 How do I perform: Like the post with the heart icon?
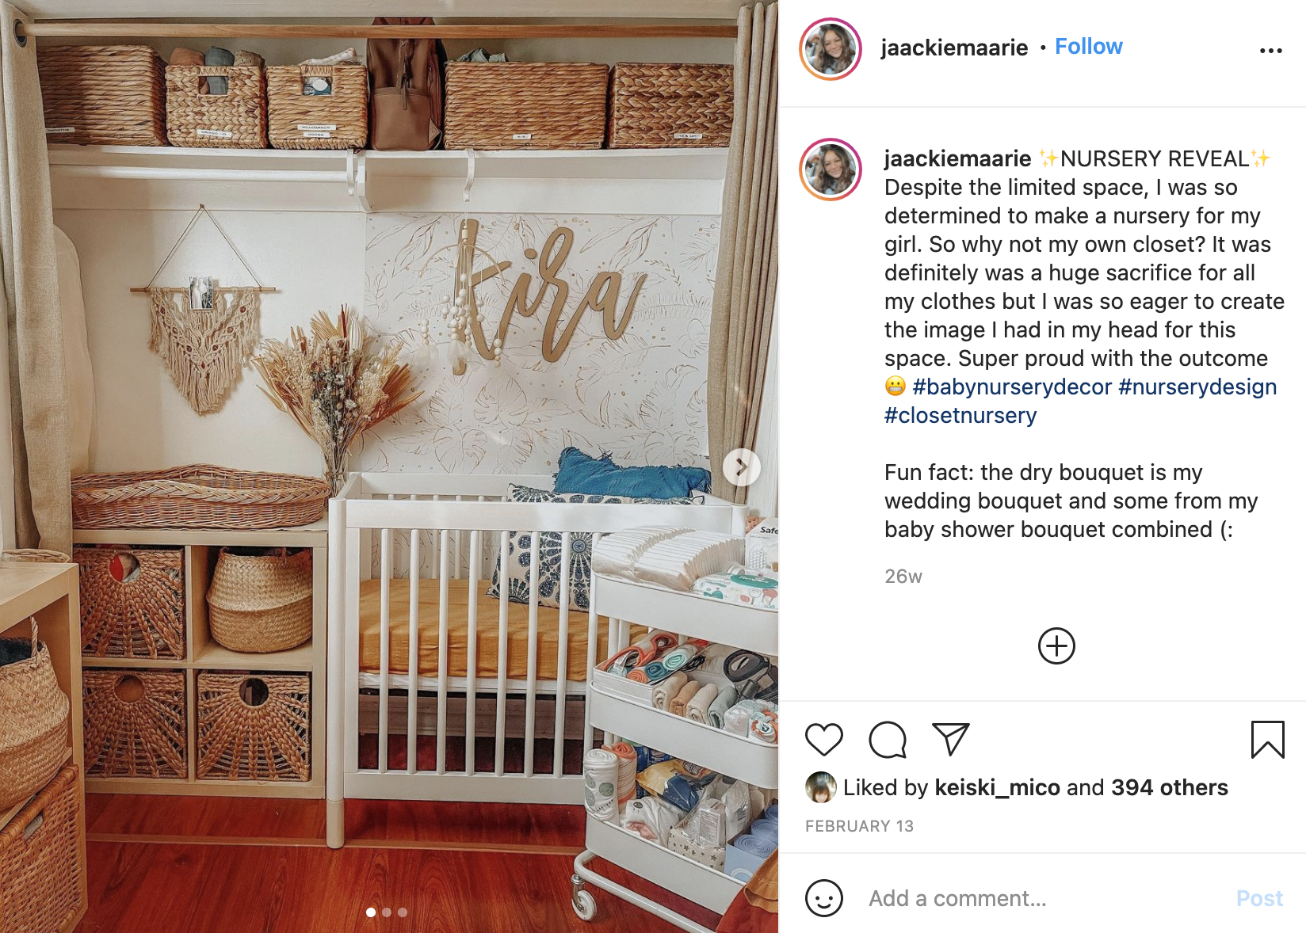pos(823,740)
